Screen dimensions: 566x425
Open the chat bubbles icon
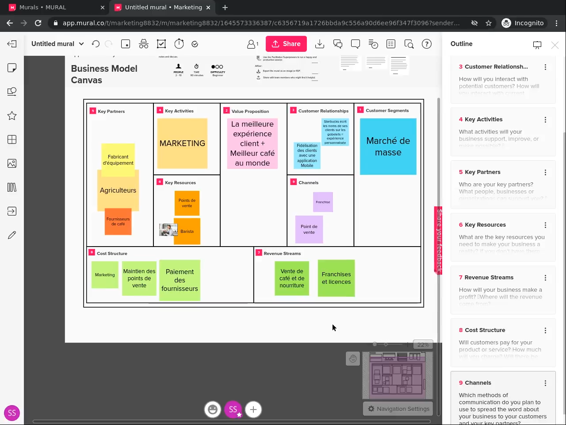click(338, 44)
